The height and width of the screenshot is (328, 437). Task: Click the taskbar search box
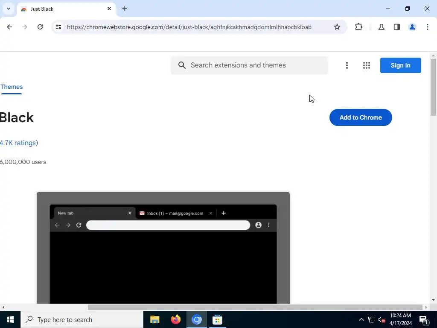click(x=82, y=319)
